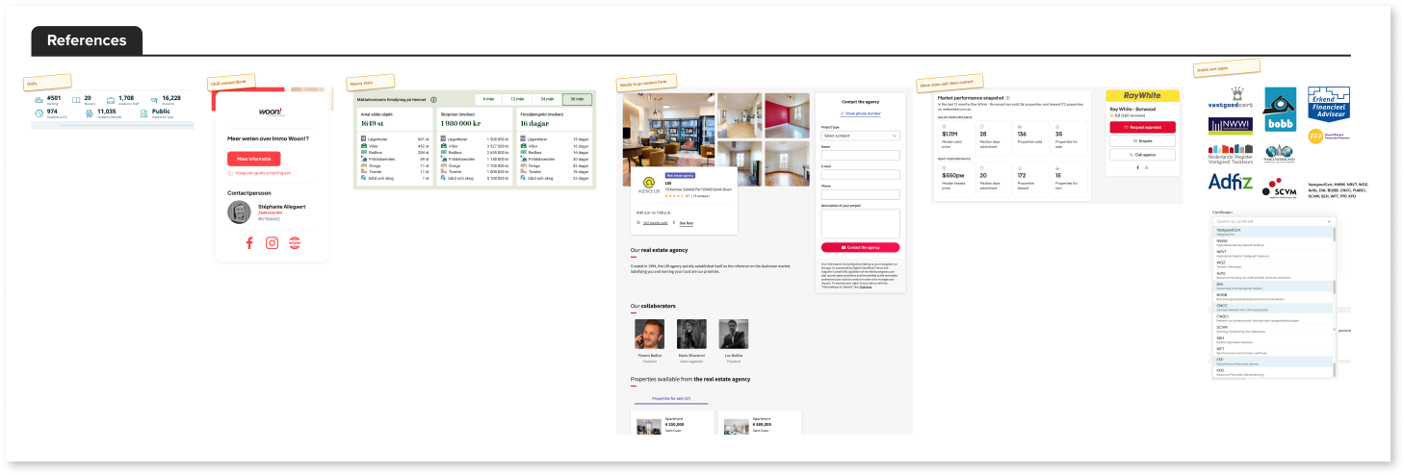Click the Lägenheter icon in Antal sålda objekt card
Image resolution: width=1404 pixels, height=475 pixels.
click(363, 139)
